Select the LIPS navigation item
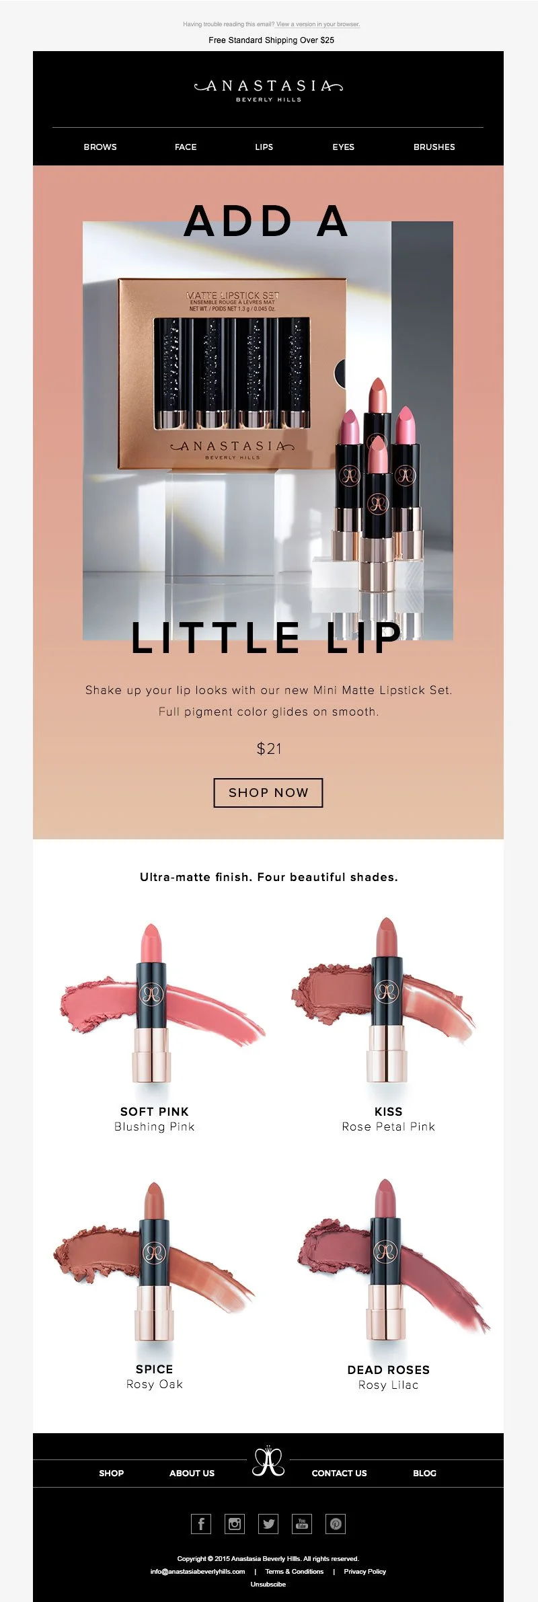The height and width of the screenshot is (1602, 538). 264,147
